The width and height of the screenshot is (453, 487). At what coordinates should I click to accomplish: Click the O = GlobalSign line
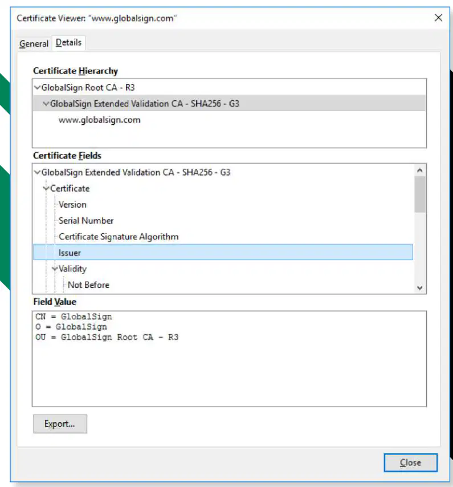71,327
